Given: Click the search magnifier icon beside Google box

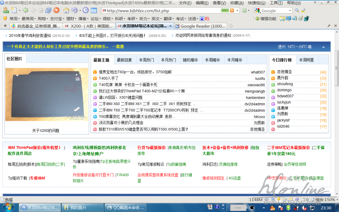Looking at the screenshot, I should tap(297, 11).
